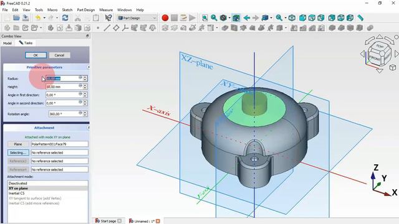Image resolution: width=399 pixels, height=224 pixels.
Task: Open the Part Design menu
Action: click(86, 10)
